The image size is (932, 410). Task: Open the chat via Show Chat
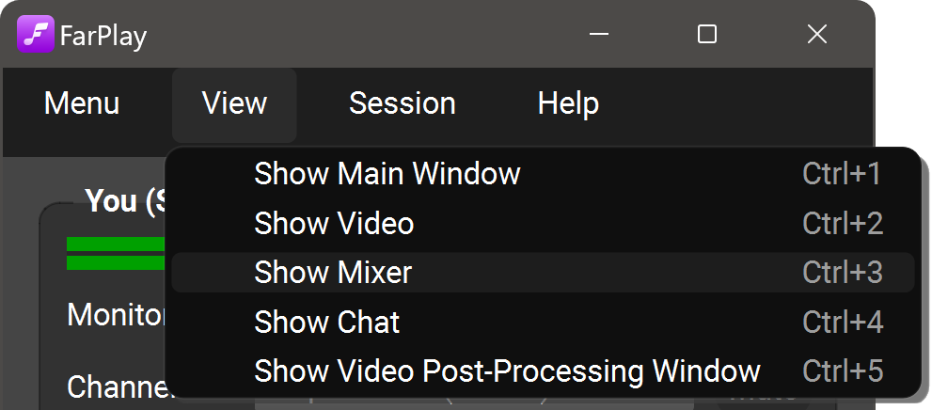coord(326,323)
